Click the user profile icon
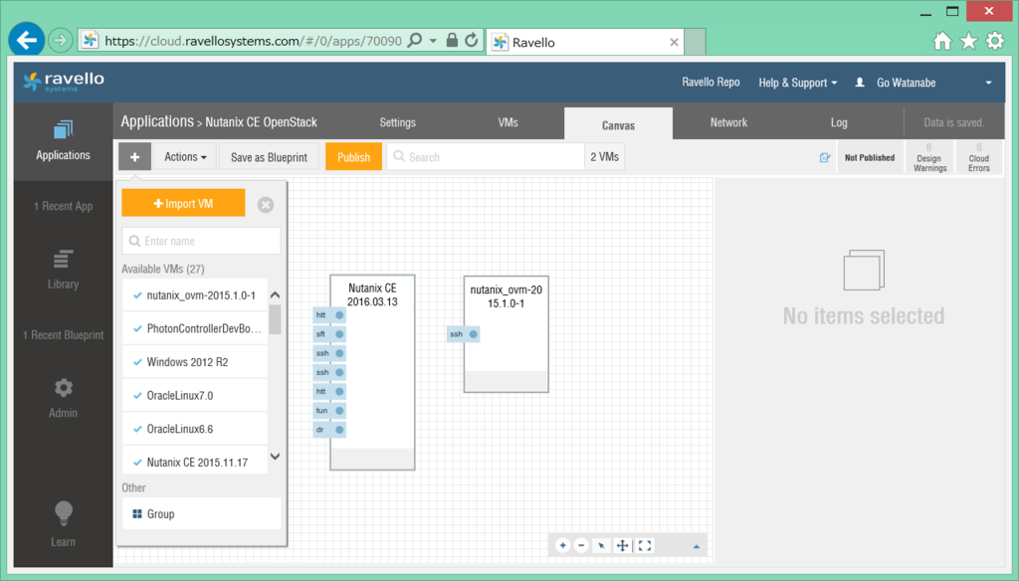Image resolution: width=1019 pixels, height=581 pixels. point(860,83)
